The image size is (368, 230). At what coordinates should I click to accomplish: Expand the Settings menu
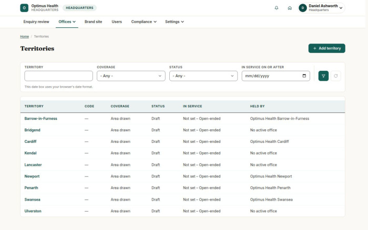coord(175,22)
